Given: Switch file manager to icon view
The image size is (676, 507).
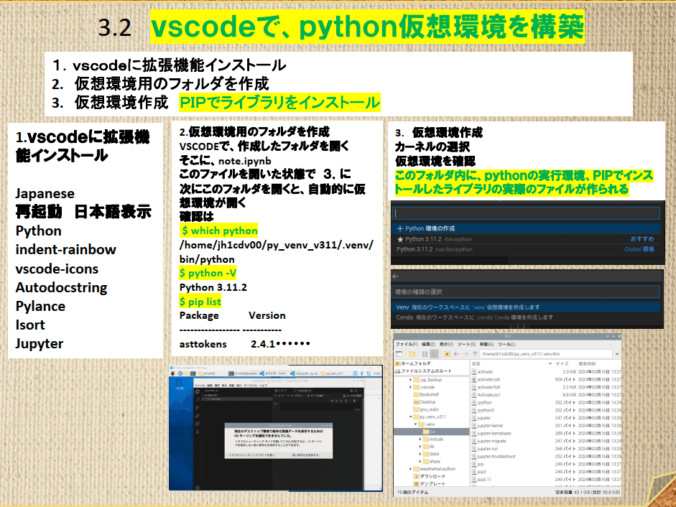Looking at the screenshot, I should tap(425, 354).
